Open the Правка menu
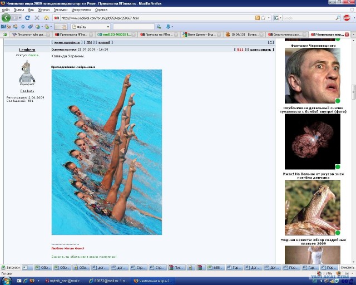This screenshot has width=356, height=285. point(18,10)
